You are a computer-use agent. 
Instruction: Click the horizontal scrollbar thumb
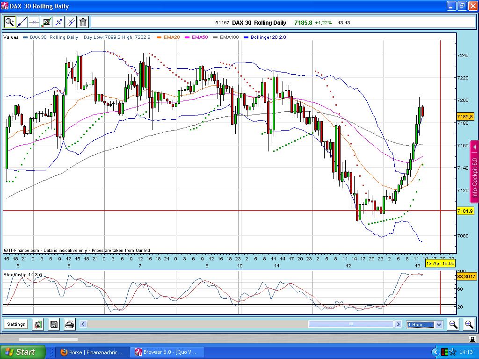[351, 324]
